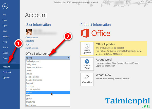Select the Account sidebar item
This screenshot has width=152, height=109.
(x=10, y=67)
